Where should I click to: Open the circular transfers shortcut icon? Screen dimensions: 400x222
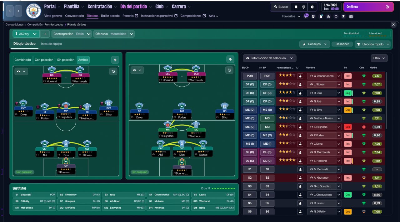336,17
